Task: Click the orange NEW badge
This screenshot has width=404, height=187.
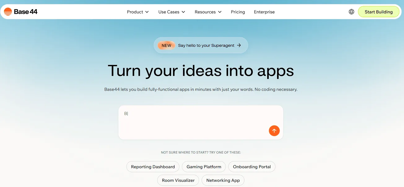Action: coord(166,45)
